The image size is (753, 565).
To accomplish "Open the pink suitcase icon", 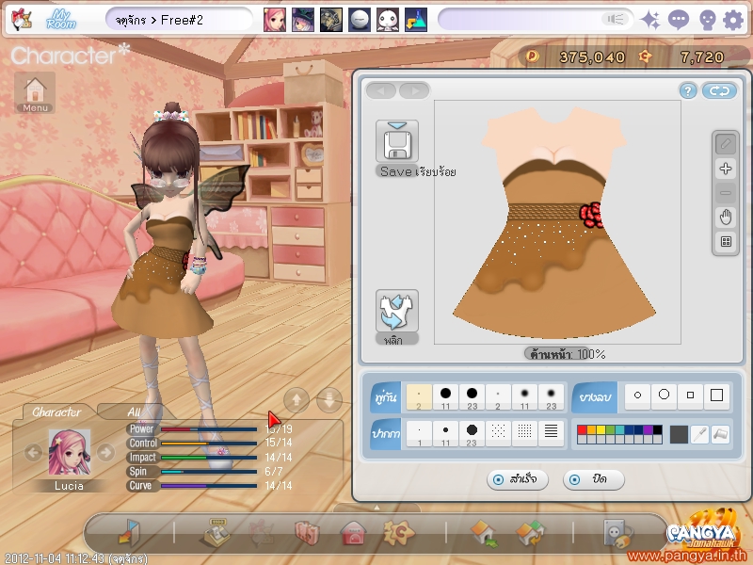I will [x=307, y=533].
